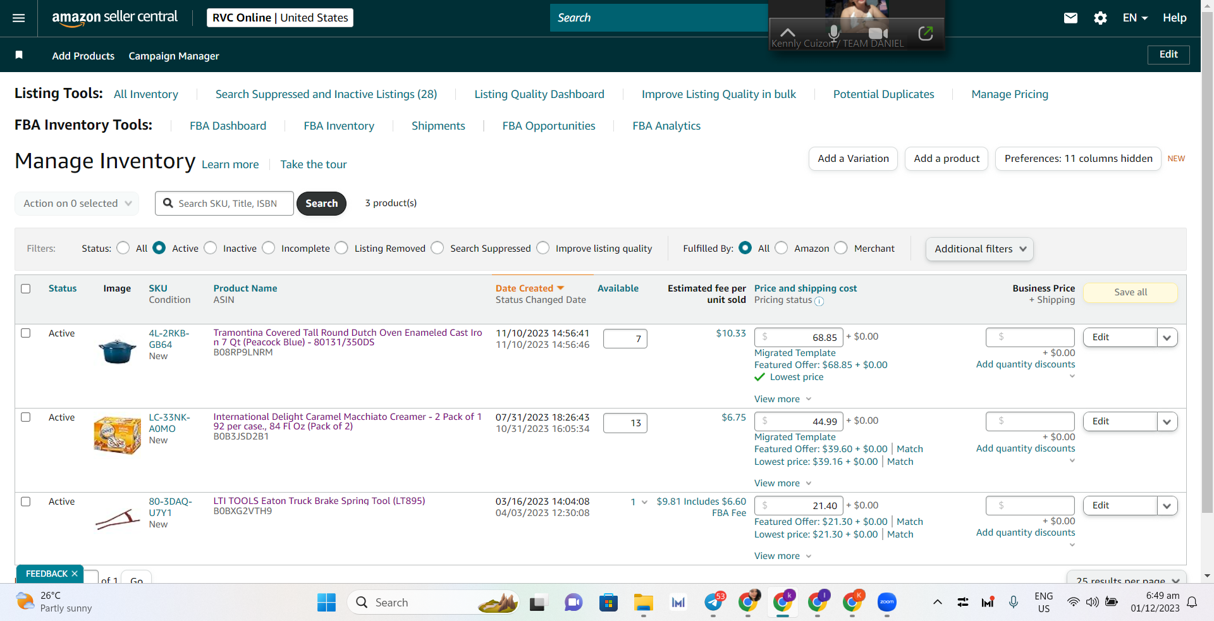
Task: Click the price field showing 68.85
Action: click(x=799, y=337)
